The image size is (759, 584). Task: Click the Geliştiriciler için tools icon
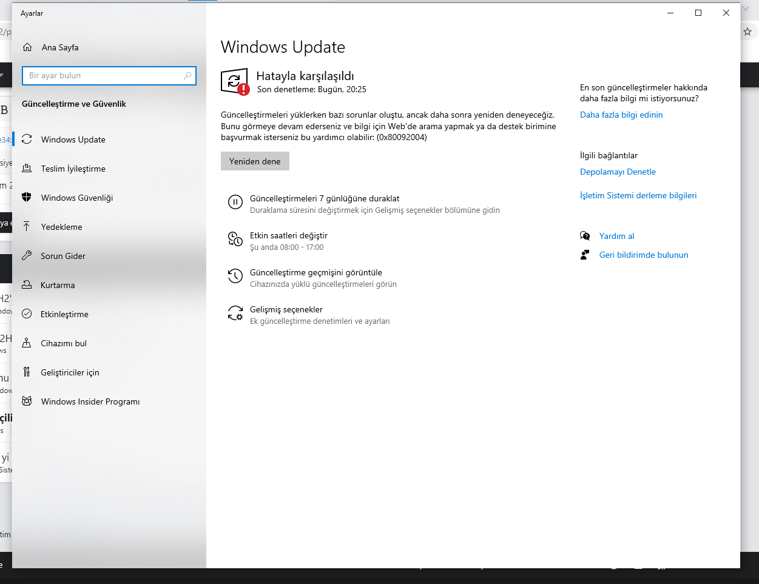coord(27,372)
